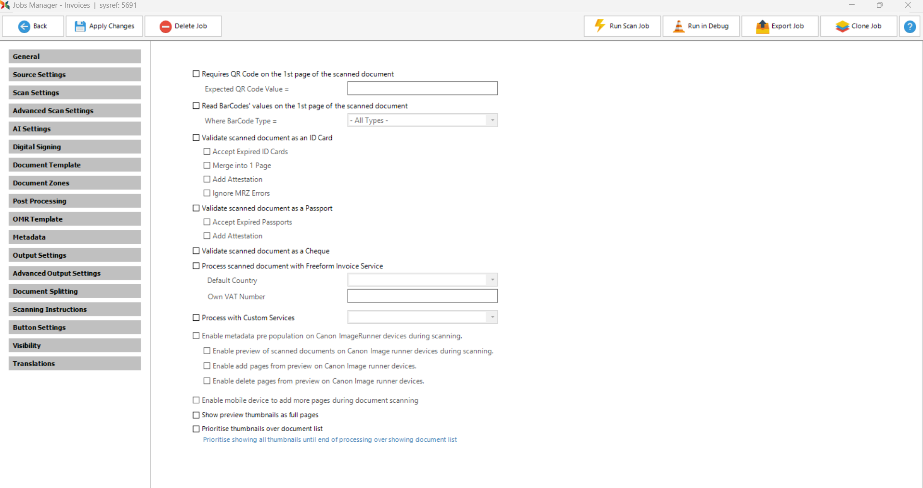The height and width of the screenshot is (488, 923).
Task: Switch to Post Processing
Action: coord(75,201)
